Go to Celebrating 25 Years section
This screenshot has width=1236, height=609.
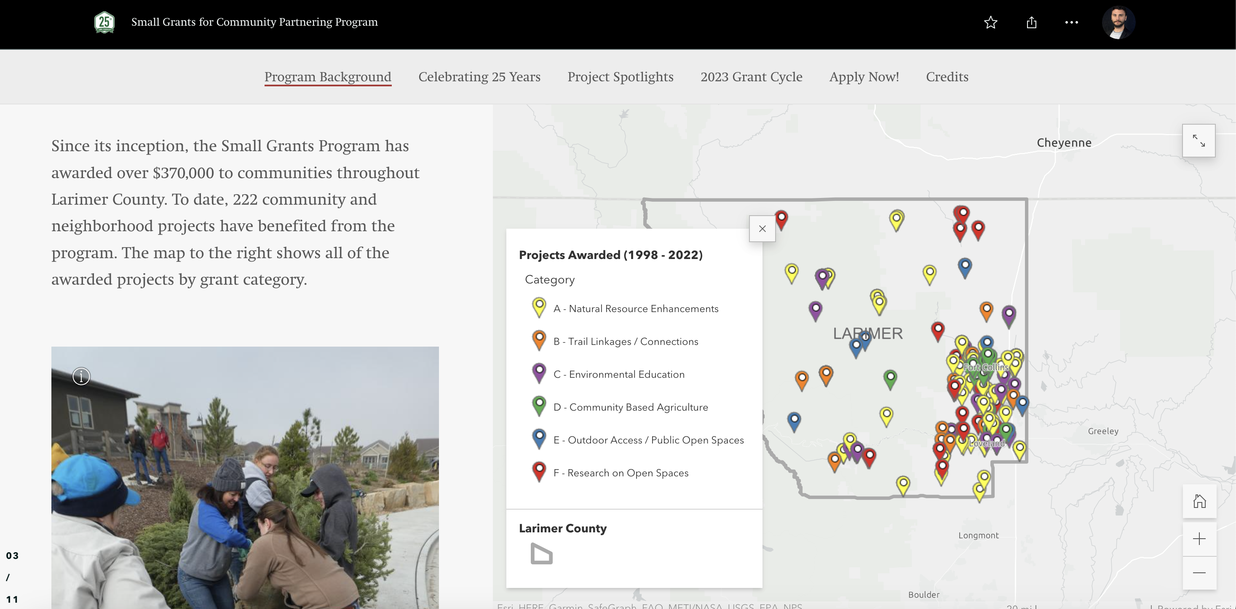(479, 77)
